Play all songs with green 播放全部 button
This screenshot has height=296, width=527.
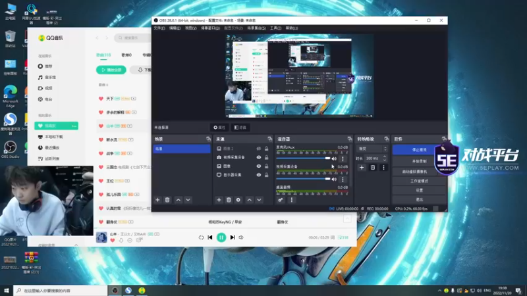tap(111, 70)
